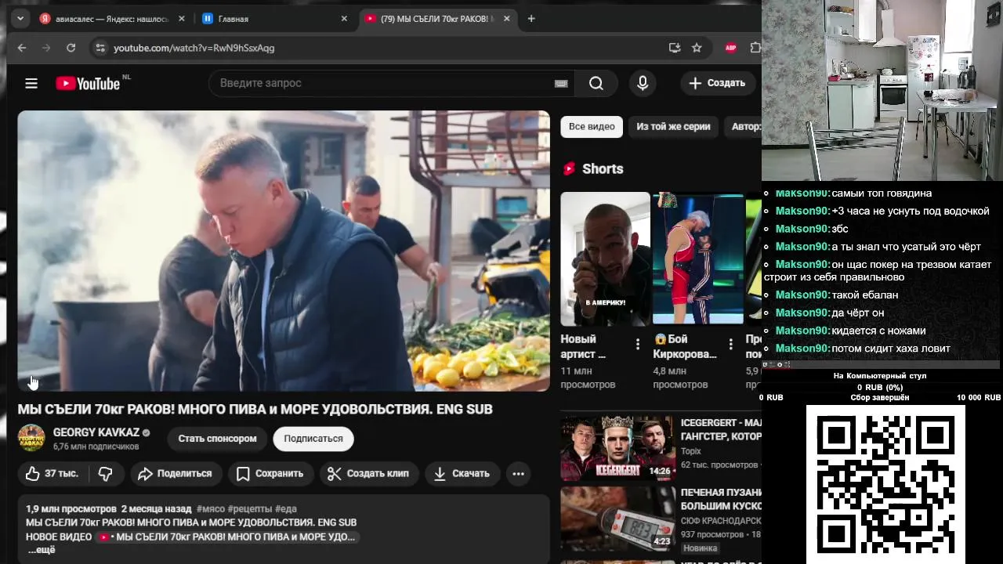Viewport: 1003px width, 564px height.
Task: Start voice search with microphone icon
Action: tap(643, 83)
